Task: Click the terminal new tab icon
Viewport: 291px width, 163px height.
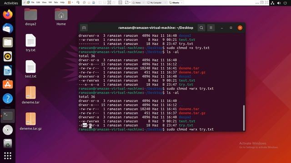Action: coord(84,28)
